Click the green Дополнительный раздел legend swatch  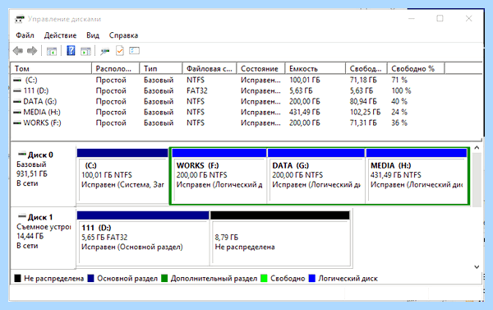(164, 278)
